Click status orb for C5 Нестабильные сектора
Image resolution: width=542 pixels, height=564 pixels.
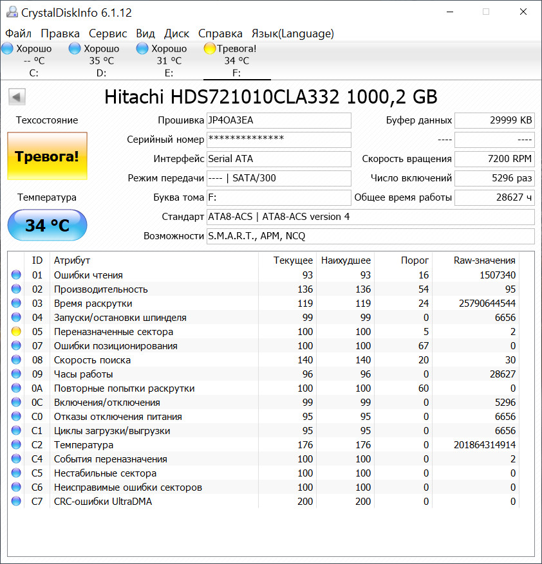tap(16, 473)
